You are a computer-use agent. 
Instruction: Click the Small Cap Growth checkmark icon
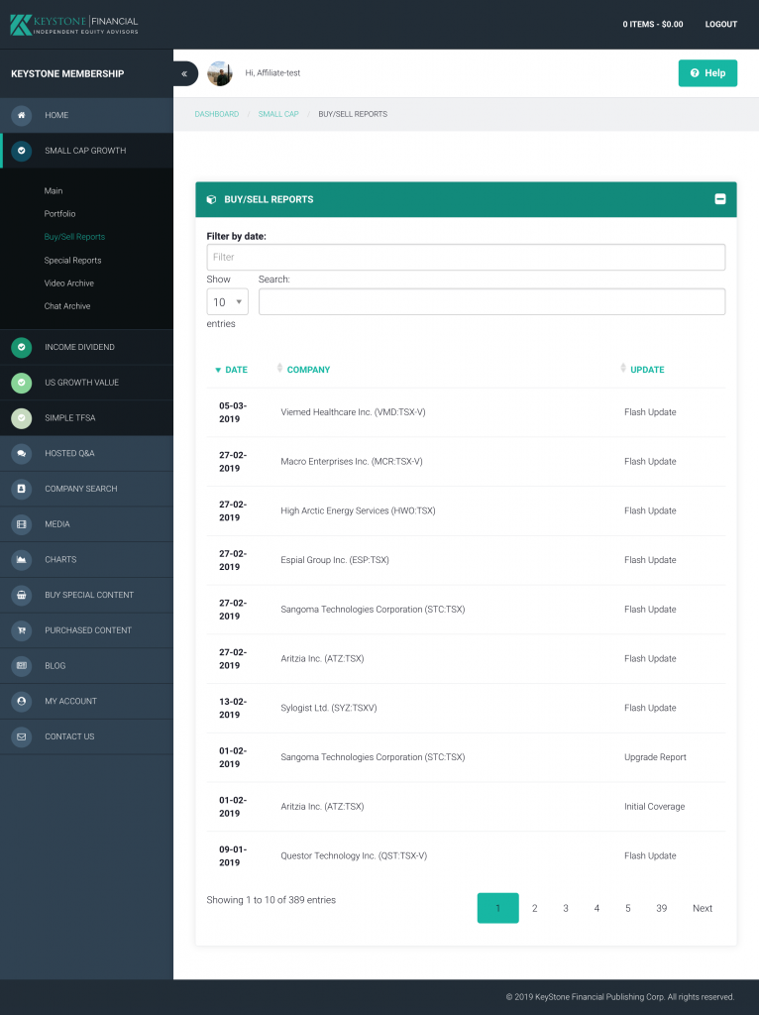(22, 151)
